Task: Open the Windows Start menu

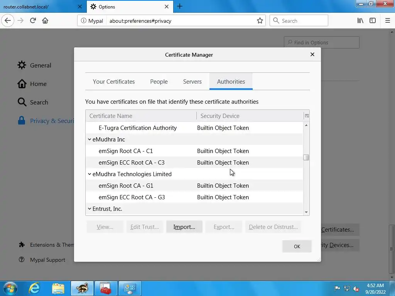Action: 10,288
